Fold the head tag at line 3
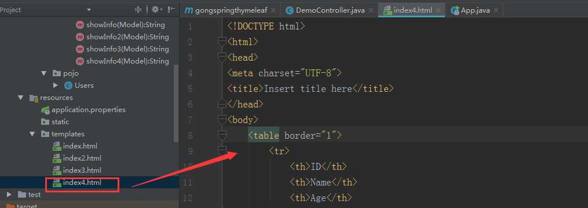This screenshot has height=208, width=588. (222, 57)
